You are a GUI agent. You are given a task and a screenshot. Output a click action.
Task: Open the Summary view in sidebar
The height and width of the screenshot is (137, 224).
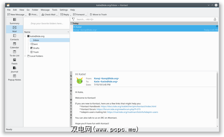[x=14, y=21]
